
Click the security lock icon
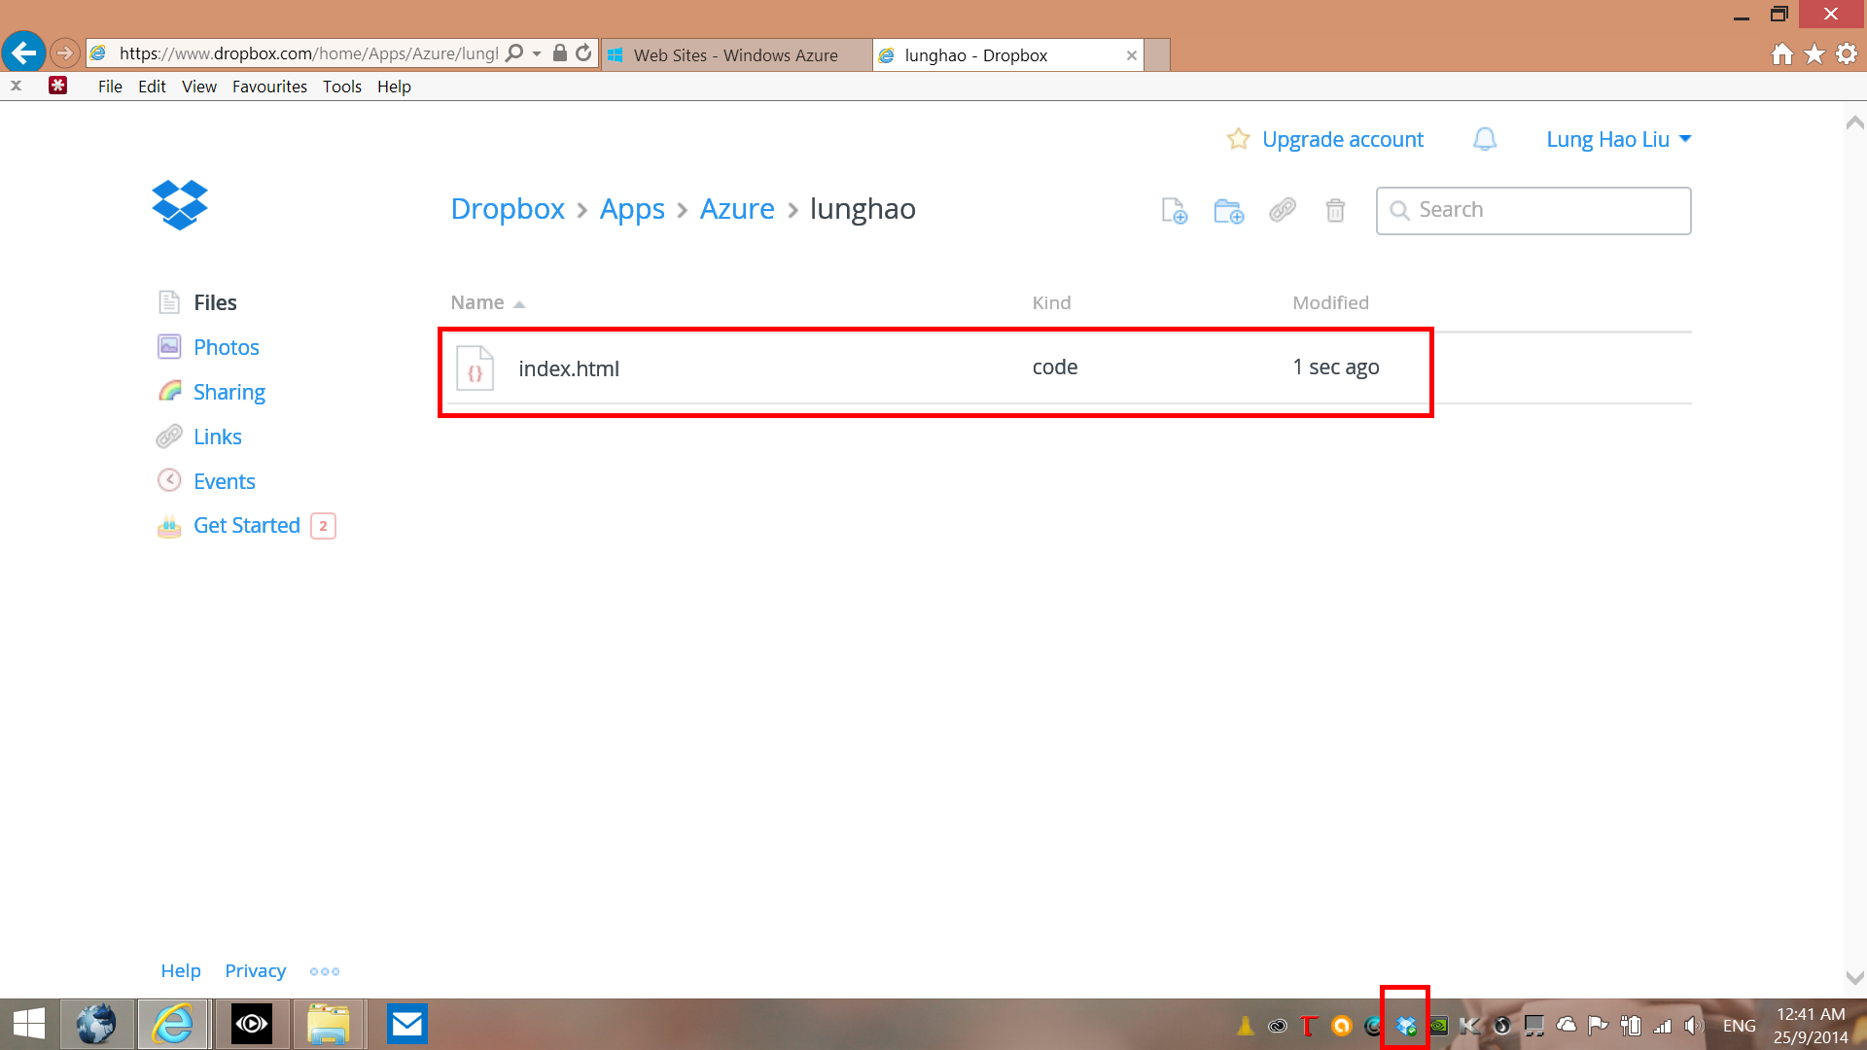pos(559,53)
